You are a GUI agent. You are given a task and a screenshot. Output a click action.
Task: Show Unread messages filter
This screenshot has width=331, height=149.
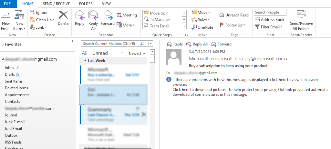tap(100, 53)
